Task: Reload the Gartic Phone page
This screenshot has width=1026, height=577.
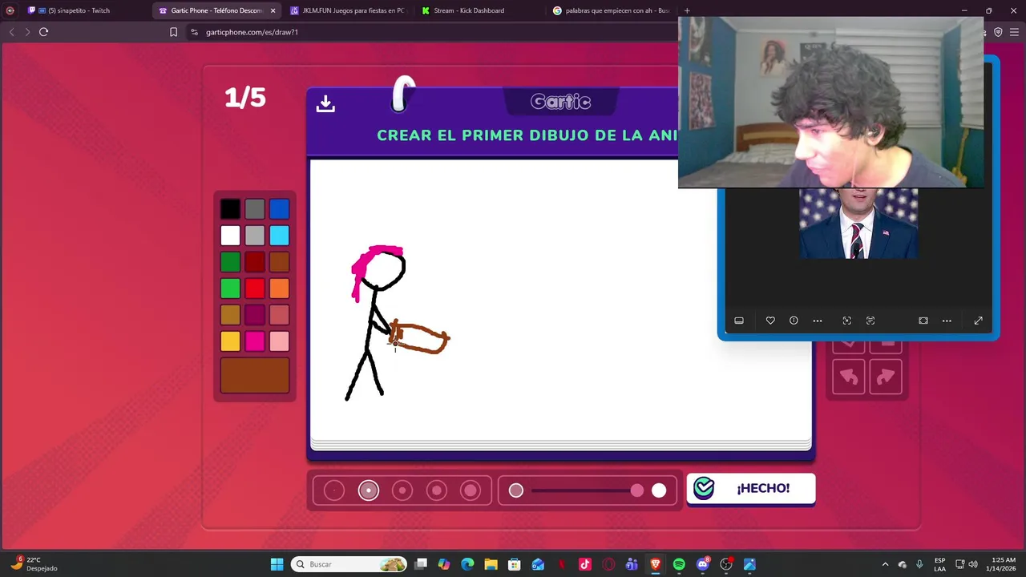Action: [x=43, y=32]
